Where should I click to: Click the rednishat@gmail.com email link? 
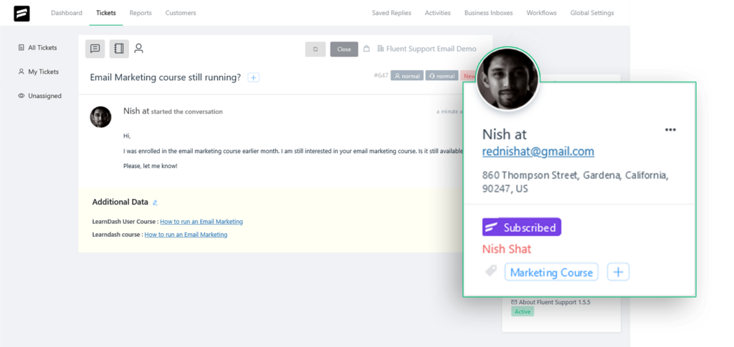click(538, 151)
